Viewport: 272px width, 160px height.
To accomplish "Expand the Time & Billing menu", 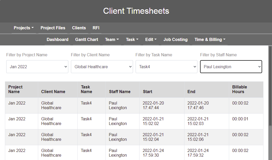I will pos(210,40).
